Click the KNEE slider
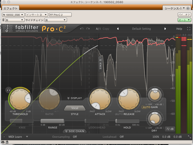 tap(22, 121)
